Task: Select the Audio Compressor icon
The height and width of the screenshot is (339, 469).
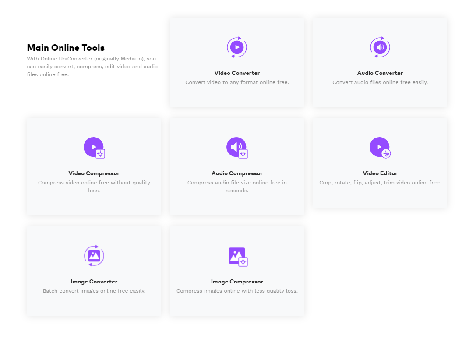Action: [237, 148]
